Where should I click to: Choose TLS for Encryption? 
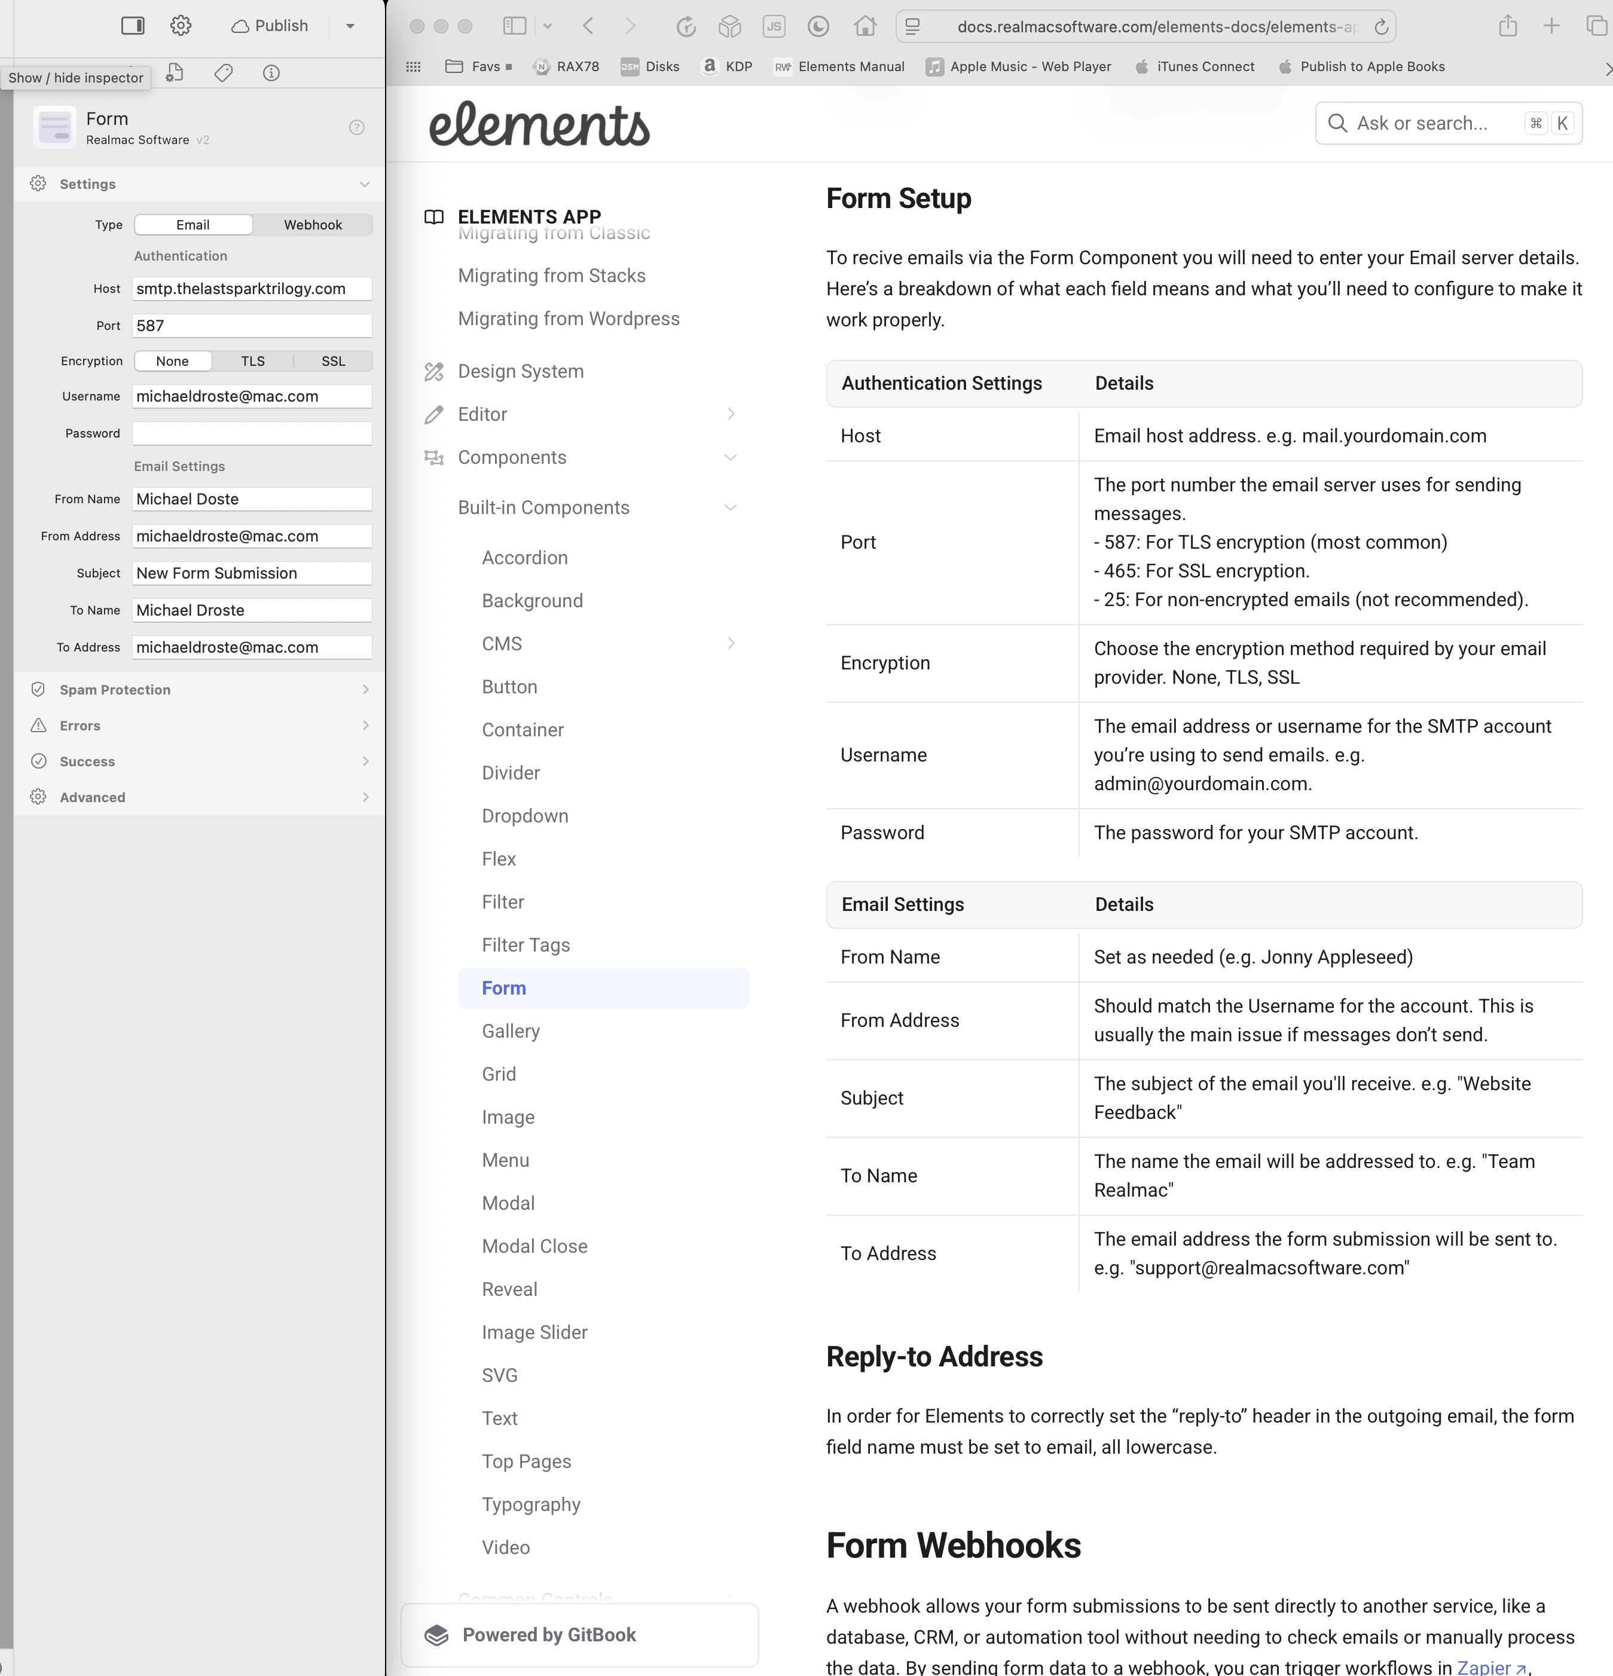point(253,361)
